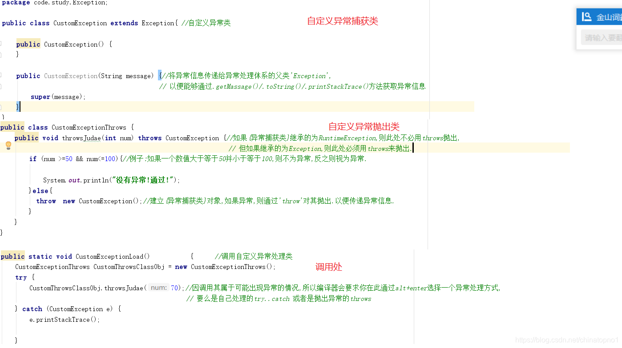Click the 'catch' keyword
Screen dimensions: 622x348
pos(32,309)
